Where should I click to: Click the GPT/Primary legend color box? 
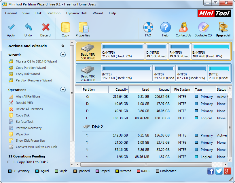tap(10, 171)
